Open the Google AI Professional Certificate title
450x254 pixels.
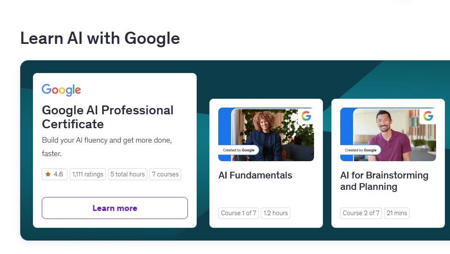[x=108, y=117]
